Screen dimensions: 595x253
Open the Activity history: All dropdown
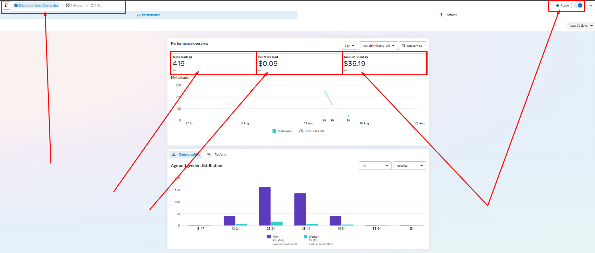378,46
